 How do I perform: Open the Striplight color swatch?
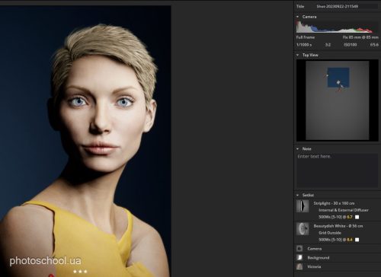[357, 217]
